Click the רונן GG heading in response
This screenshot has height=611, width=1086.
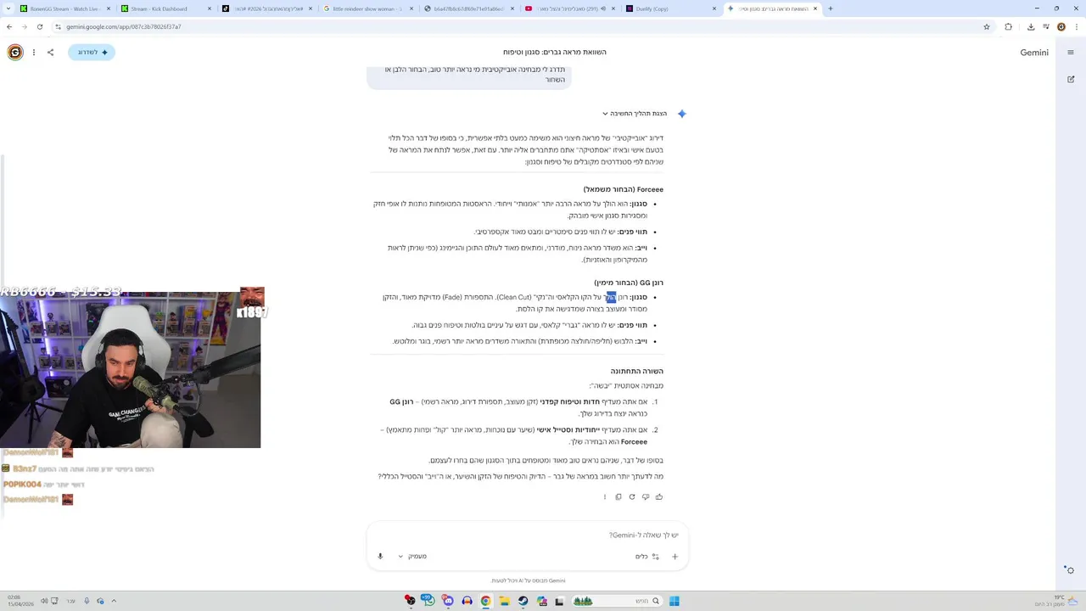(x=629, y=283)
